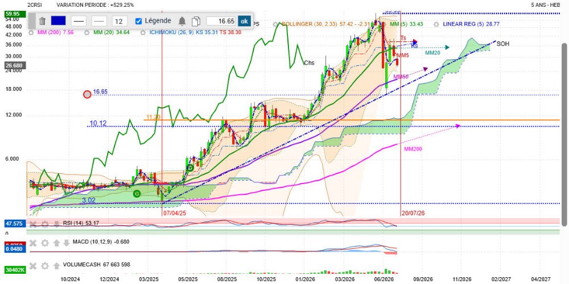Click the RSI 47.575 value tag
Image resolution: width=569 pixels, height=284 pixels.
(15, 224)
